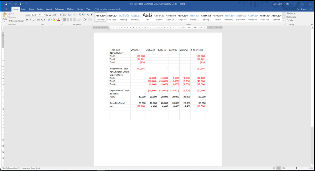Image resolution: width=315 pixels, height=171 pixels.
Task: Center align the text
Action: pyautogui.click(x=68, y=20)
